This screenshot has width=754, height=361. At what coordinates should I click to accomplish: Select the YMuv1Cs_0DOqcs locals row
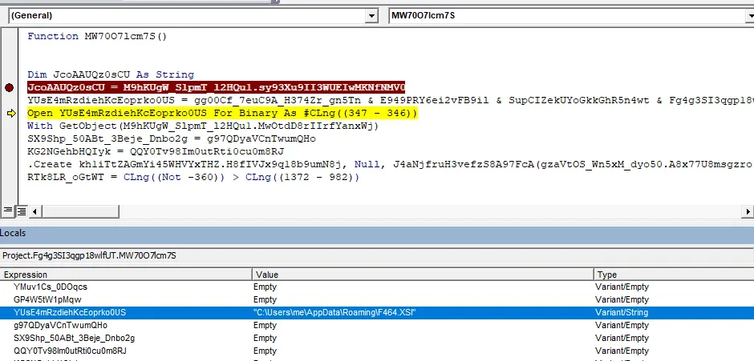point(377,287)
